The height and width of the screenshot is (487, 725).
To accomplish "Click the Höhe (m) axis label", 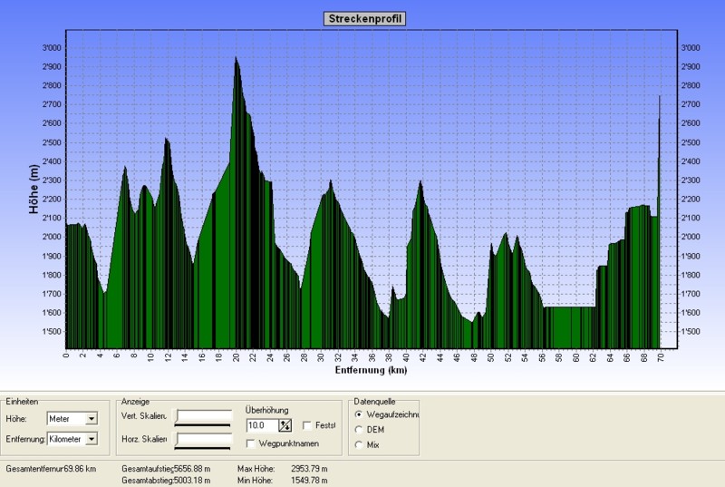I will 34,189.
